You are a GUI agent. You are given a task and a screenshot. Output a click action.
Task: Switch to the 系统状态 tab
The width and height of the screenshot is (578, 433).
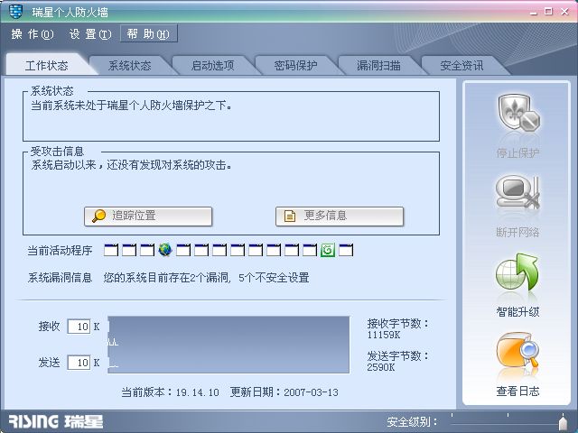pos(130,66)
